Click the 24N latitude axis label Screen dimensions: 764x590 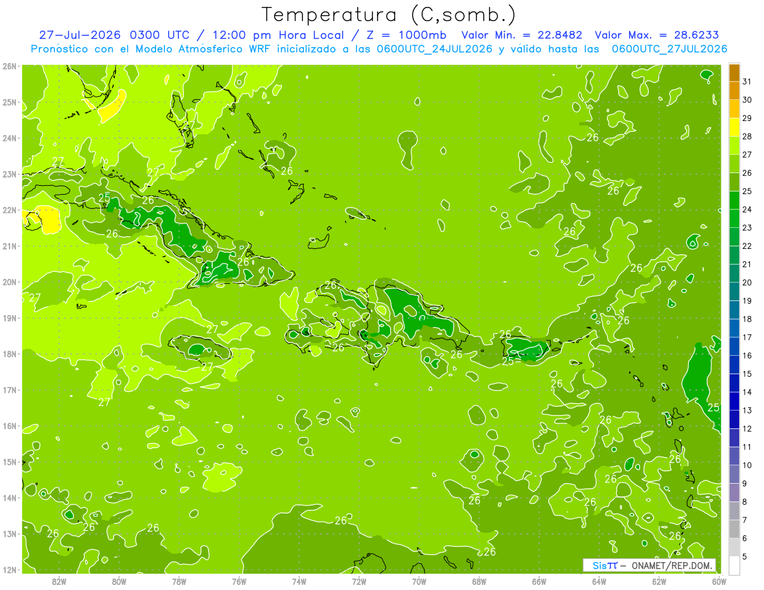(x=10, y=138)
